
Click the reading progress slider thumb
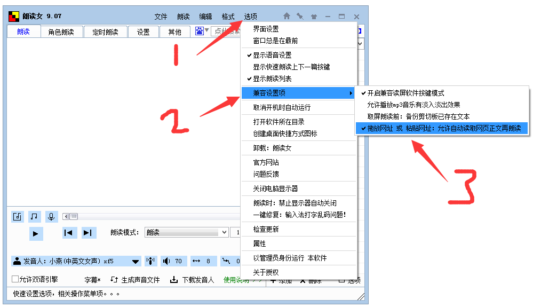click(74, 216)
